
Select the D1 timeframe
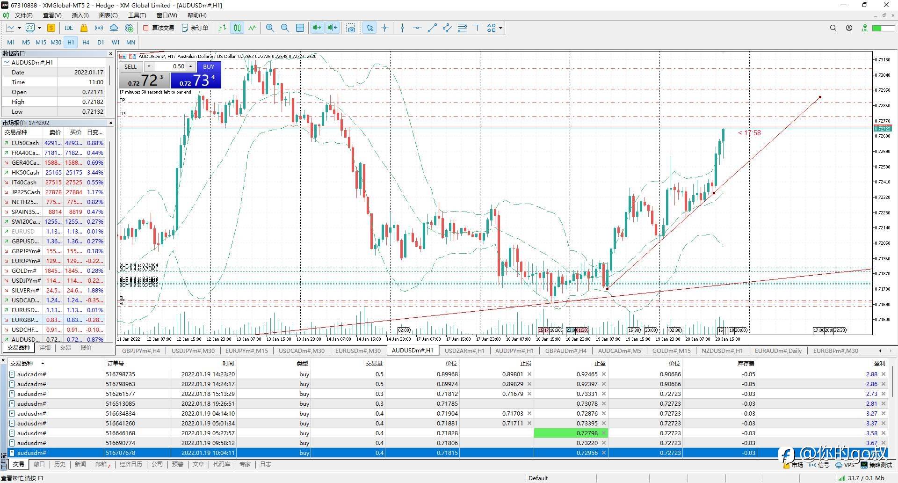coord(101,42)
